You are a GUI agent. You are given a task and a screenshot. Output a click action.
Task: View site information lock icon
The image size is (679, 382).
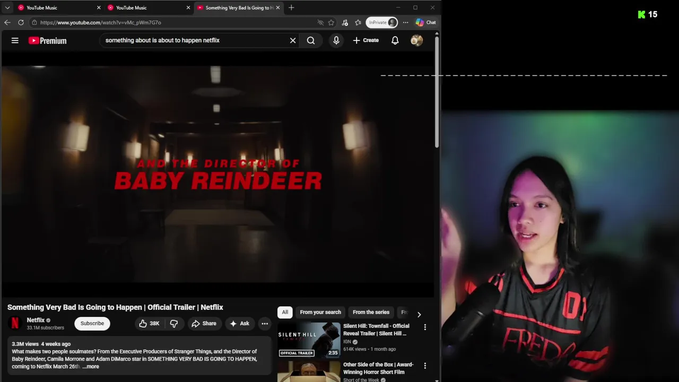click(x=34, y=22)
